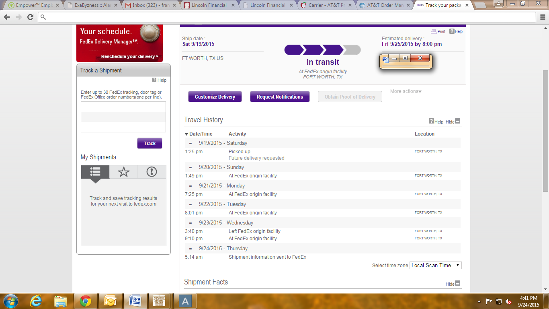
Task: Click the Activity column header
Action: (x=237, y=134)
